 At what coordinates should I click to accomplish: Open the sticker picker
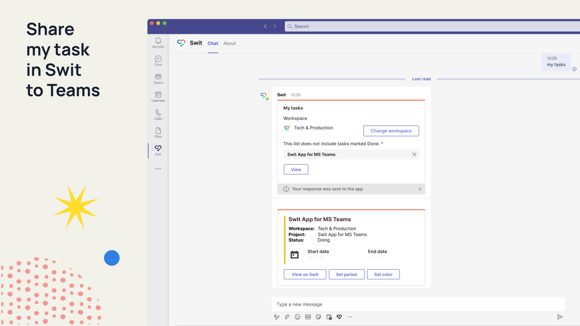coord(318,317)
